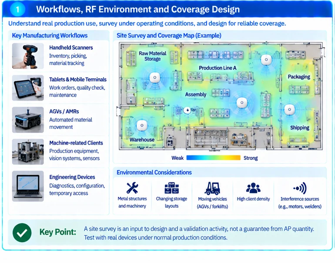The width and height of the screenshot is (335, 263).
Task: Click the weak-to-strong signal color gradient bar
Action: click(x=214, y=158)
